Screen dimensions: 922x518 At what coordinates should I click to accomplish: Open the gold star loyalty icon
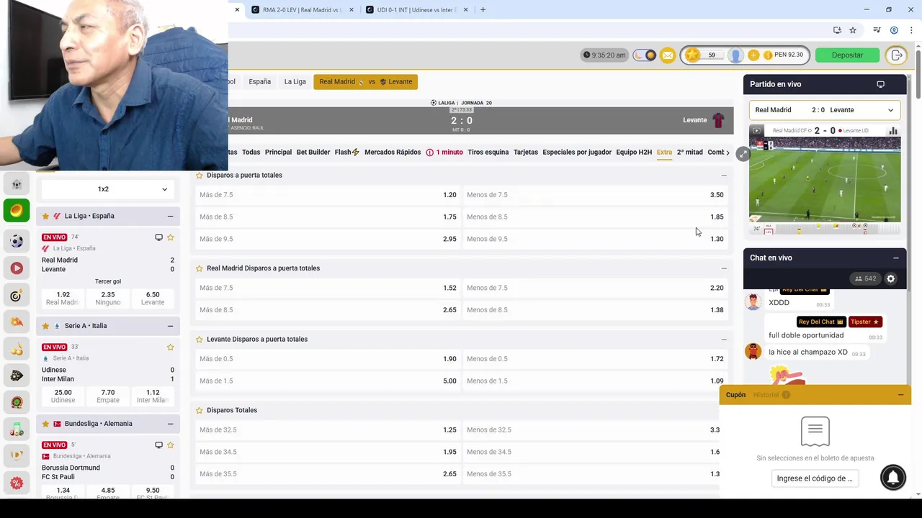point(692,55)
